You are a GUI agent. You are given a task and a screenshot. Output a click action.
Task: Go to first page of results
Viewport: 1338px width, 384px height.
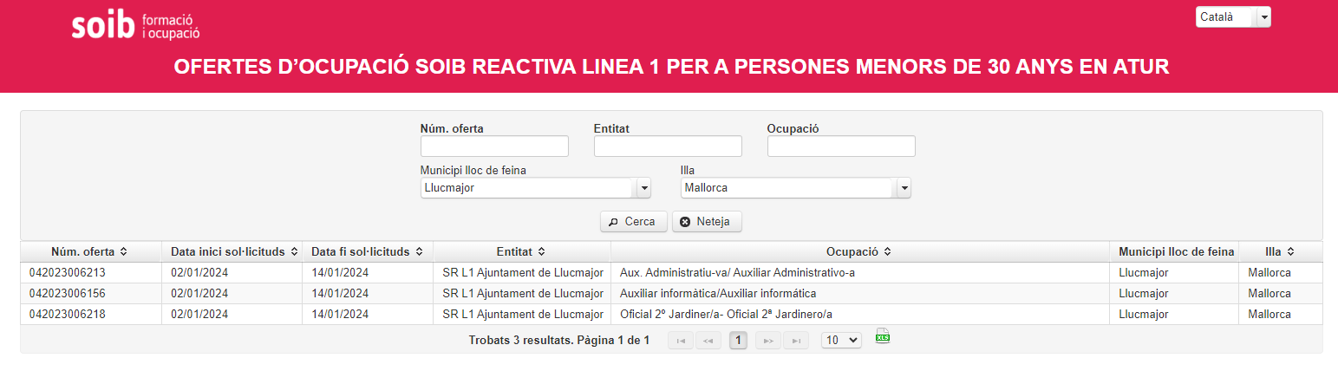coord(681,341)
